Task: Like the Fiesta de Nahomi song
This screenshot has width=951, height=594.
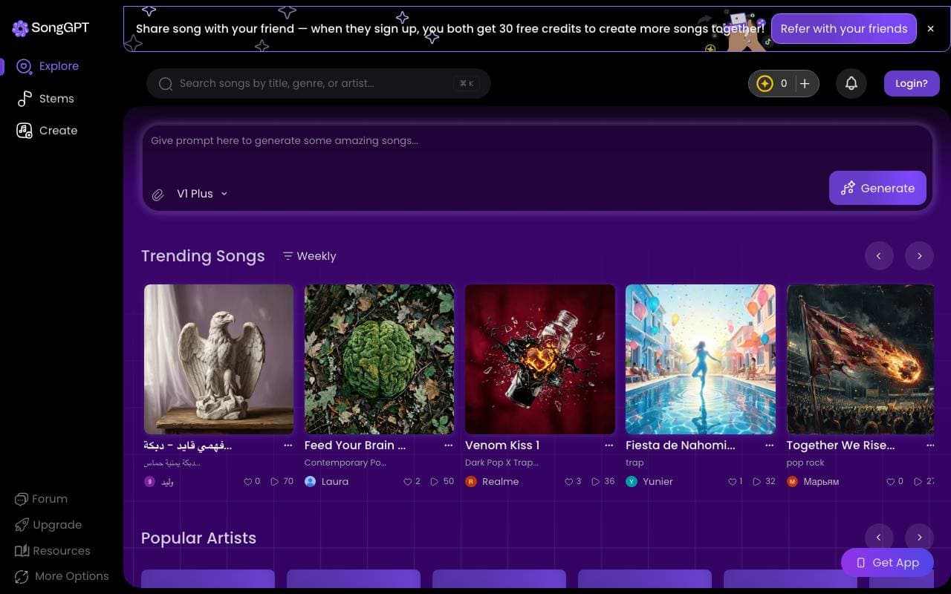Action: pos(732,482)
